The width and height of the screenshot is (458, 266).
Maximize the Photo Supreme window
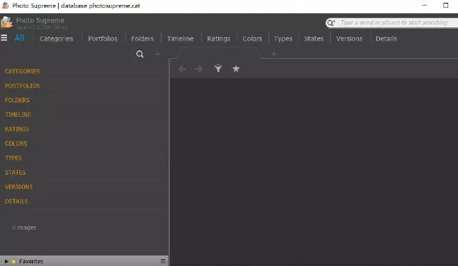click(445, 6)
